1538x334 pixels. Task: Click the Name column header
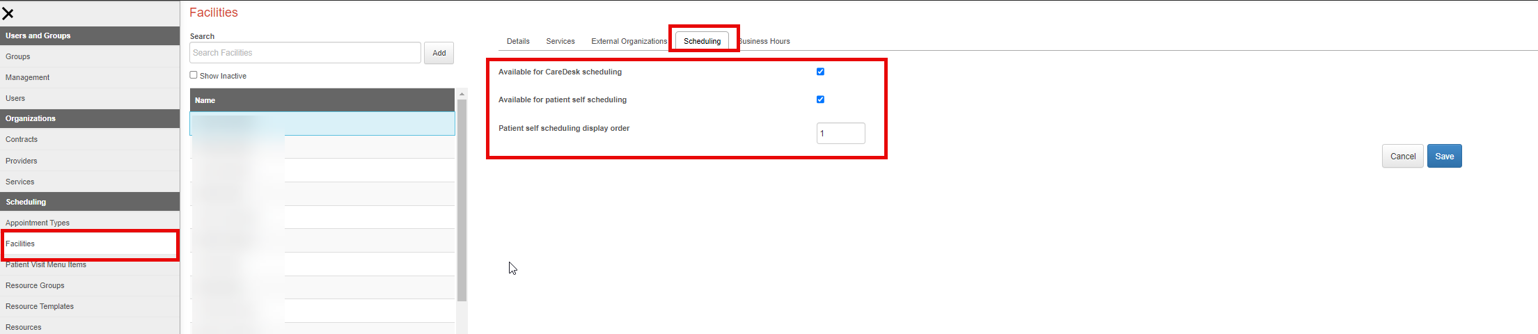[322, 100]
